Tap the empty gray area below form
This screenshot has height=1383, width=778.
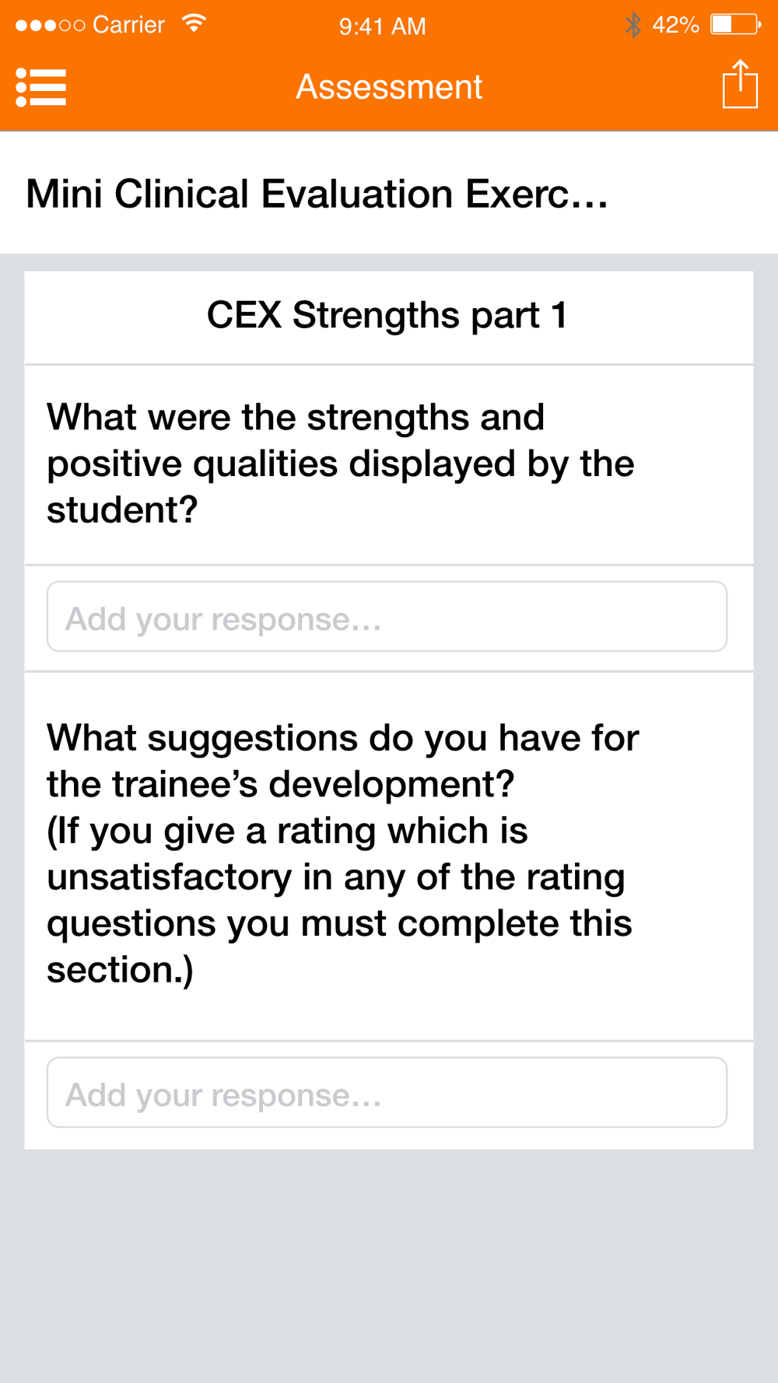[x=389, y=1268]
